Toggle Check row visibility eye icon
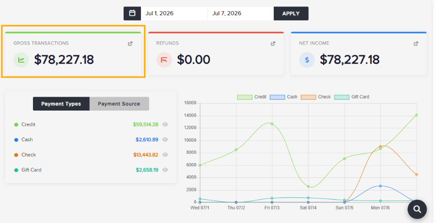The height and width of the screenshot is (223, 435). point(165,155)
